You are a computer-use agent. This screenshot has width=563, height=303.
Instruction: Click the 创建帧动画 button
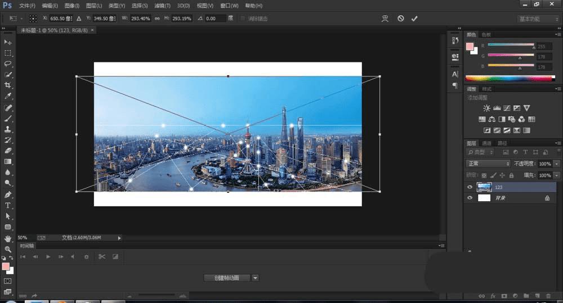(x=226, y=278)
